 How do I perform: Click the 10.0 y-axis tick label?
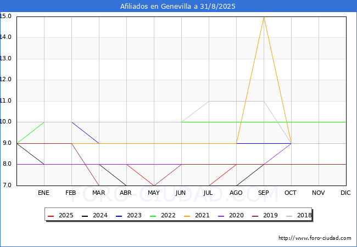[7, 122]
